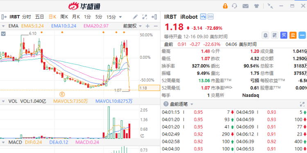
Task: Click the last orange diamond event marker
Action: click(124, 32)
